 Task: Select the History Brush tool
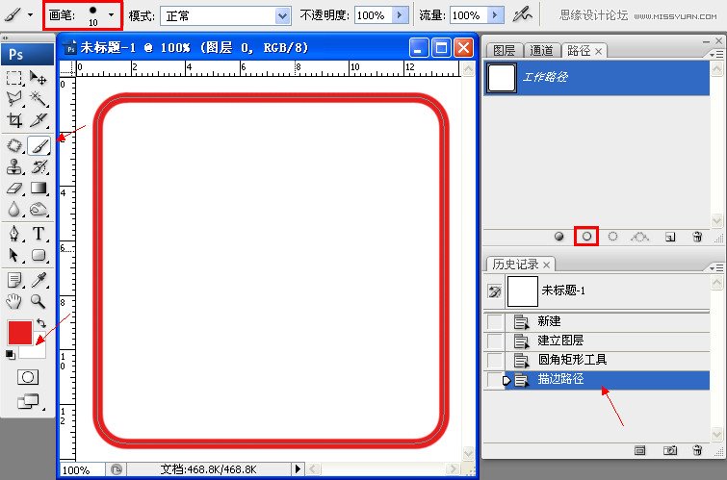coord(39,166)
